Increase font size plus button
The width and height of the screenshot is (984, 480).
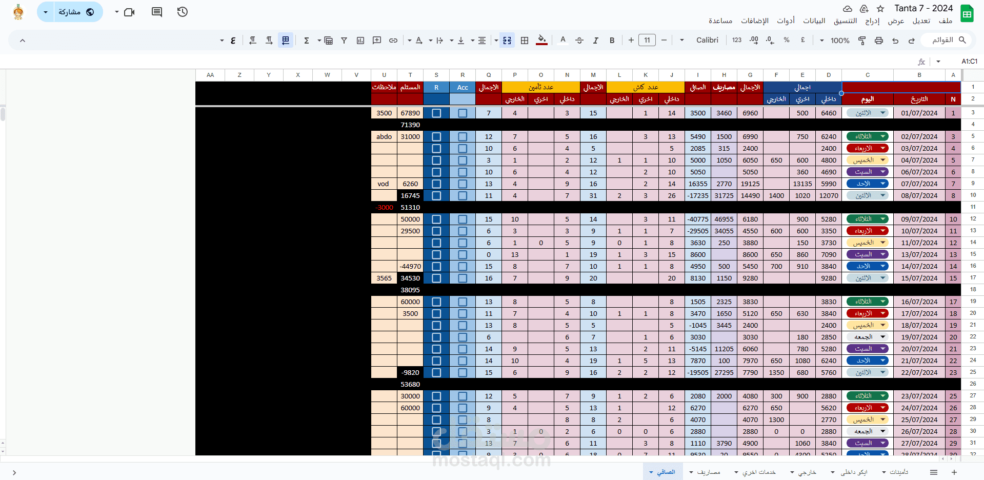pyautogui.click(x=631, y=40)
